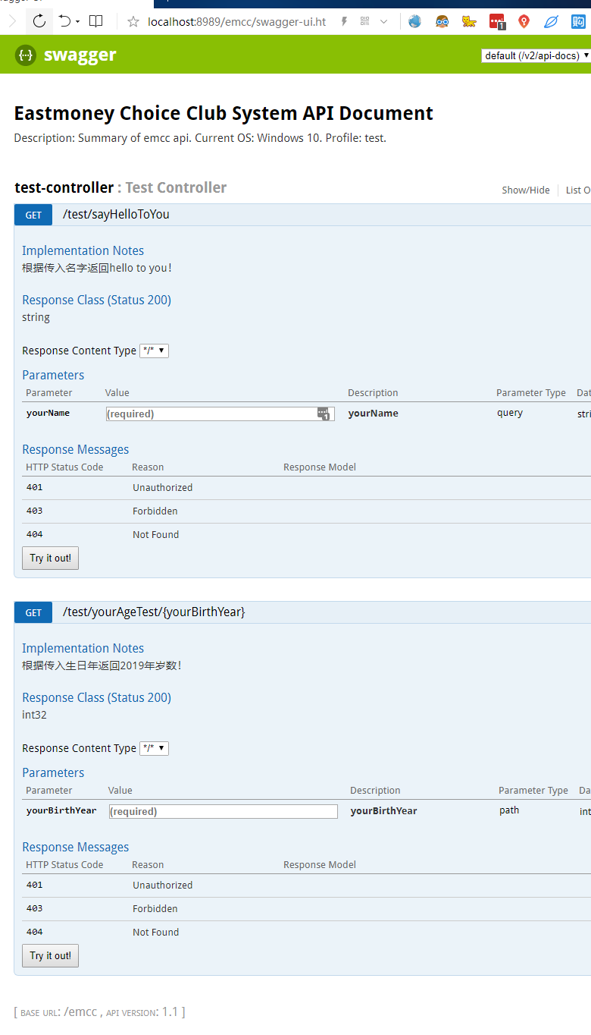Click the '401' status code under yourAgeTest
Image resolution: width=591 pixels, height=1035 pixels.
click(34, 885)
